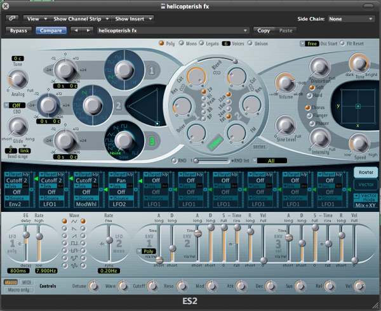Click the Distortion knob
Screen dimensions: 381x311
(319, 67)
